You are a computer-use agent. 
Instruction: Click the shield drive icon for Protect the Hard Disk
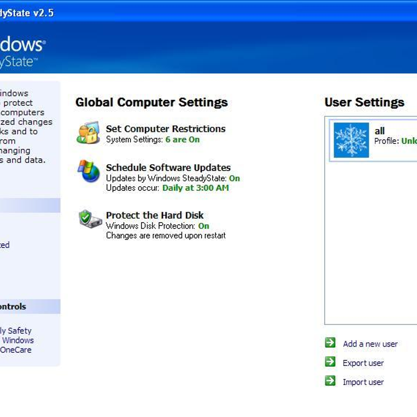pos(89,219)
